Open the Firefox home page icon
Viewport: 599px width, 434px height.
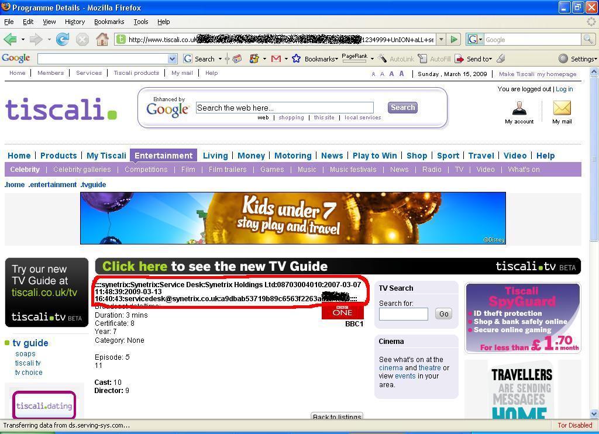coord(102,39)
